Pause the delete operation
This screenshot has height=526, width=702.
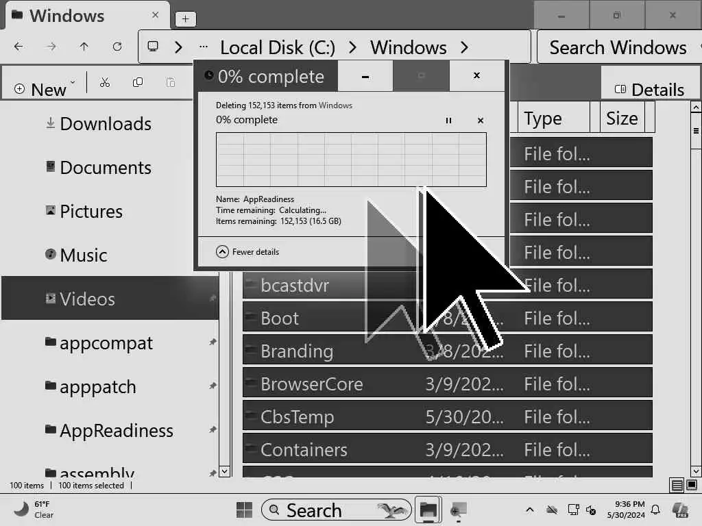tap(448, 121)
